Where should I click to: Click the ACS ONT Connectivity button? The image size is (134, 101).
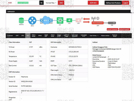tap(113, 29)
